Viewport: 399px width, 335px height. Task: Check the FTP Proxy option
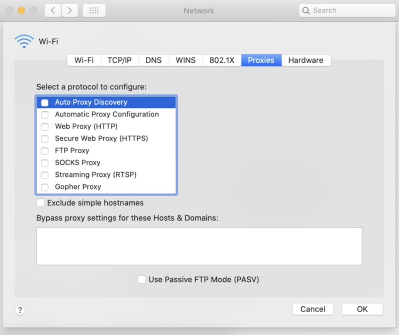coord(44,150)
